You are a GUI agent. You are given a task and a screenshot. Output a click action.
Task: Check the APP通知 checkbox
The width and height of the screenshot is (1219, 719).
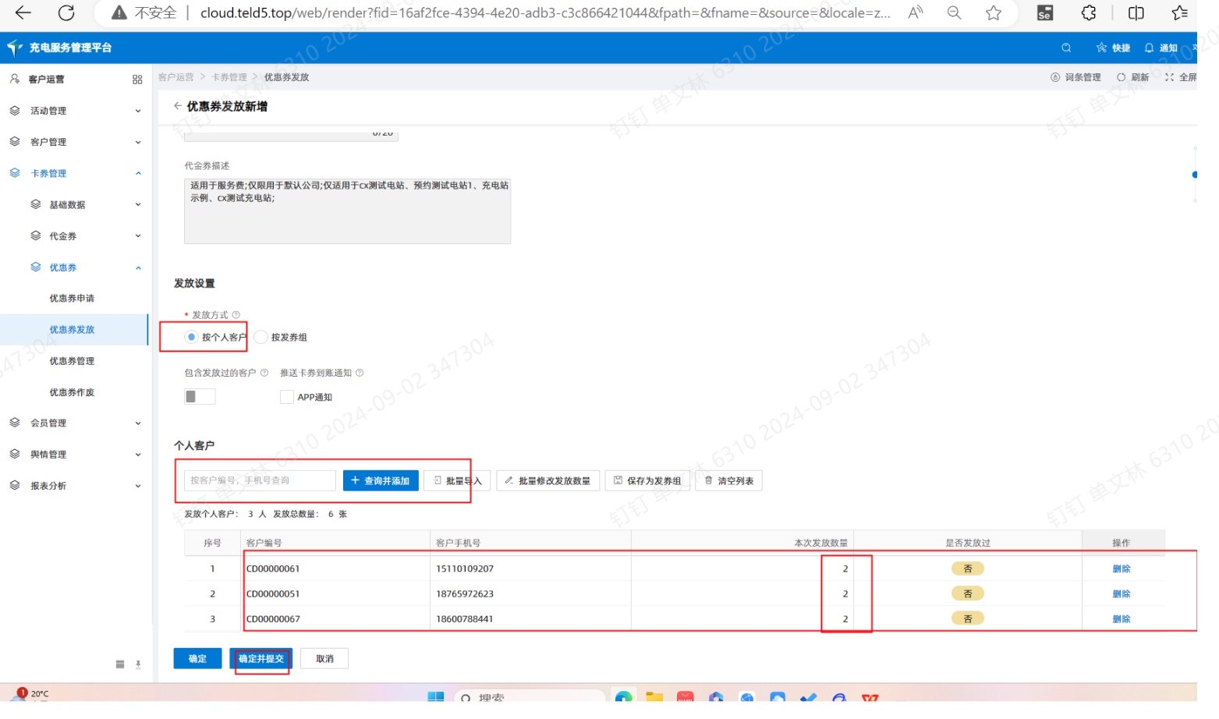pos(287,397)
